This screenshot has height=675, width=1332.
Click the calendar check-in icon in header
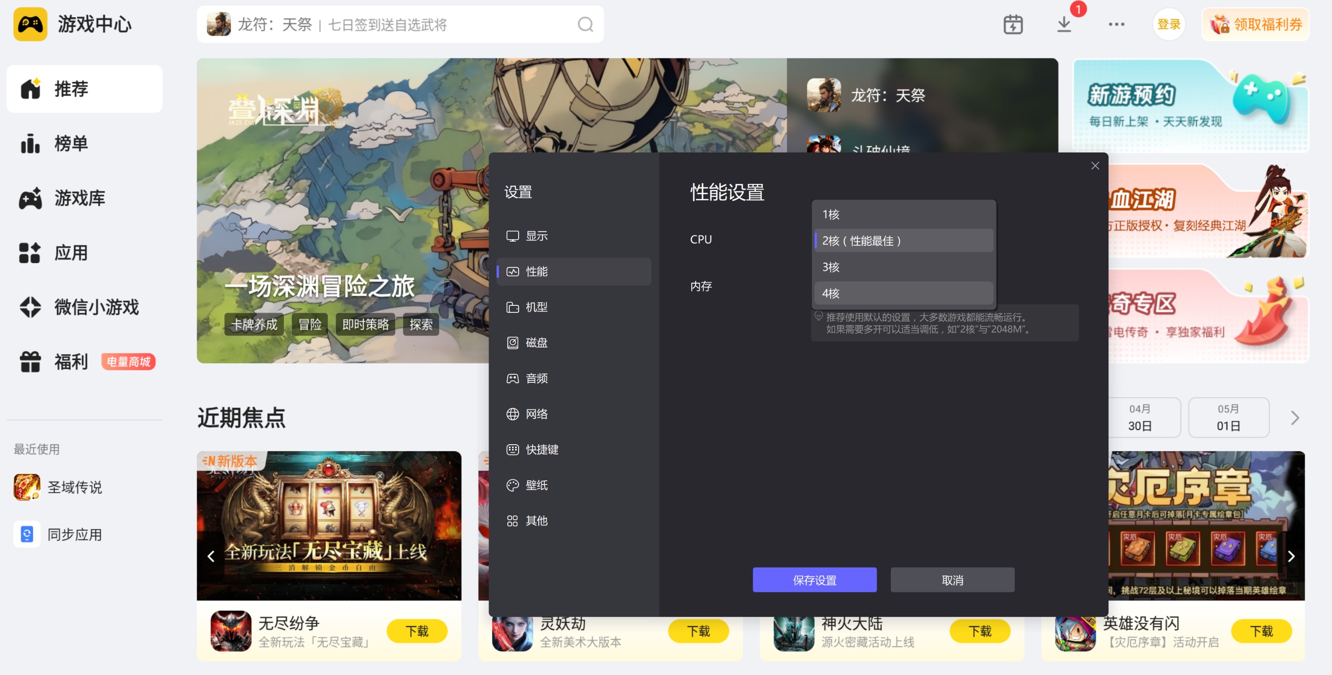click(x=1012, y=24)
